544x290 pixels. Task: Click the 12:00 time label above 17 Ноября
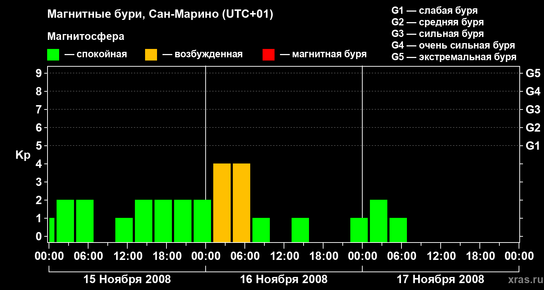coord(441,256)
